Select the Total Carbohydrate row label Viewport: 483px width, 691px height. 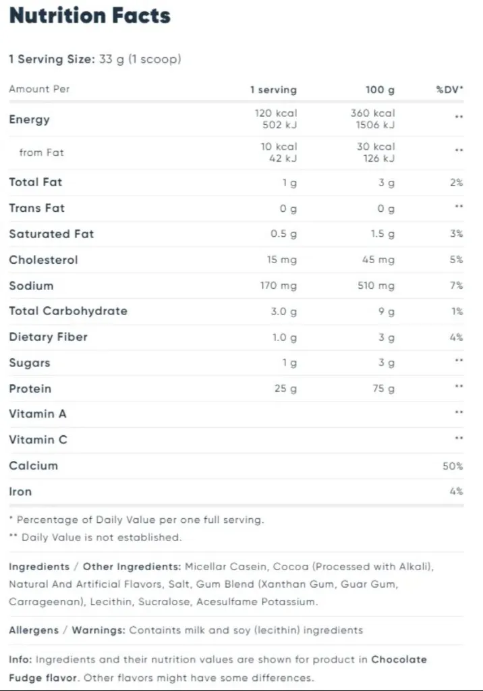68,311
